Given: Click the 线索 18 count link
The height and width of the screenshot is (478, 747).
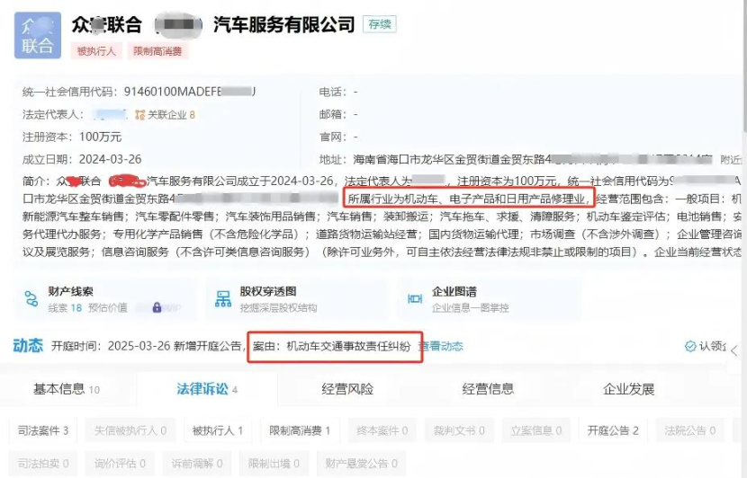Looking at the screenshot, I should point(66,307).
